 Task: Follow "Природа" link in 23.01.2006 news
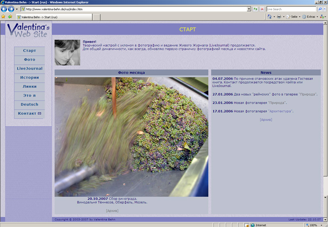pyautogui.click(x=277, y=103)
